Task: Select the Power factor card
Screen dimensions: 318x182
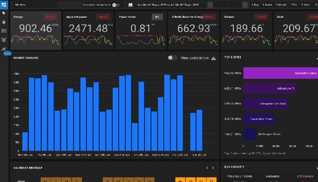Action: pyautogui.click(x=141, y=31)
